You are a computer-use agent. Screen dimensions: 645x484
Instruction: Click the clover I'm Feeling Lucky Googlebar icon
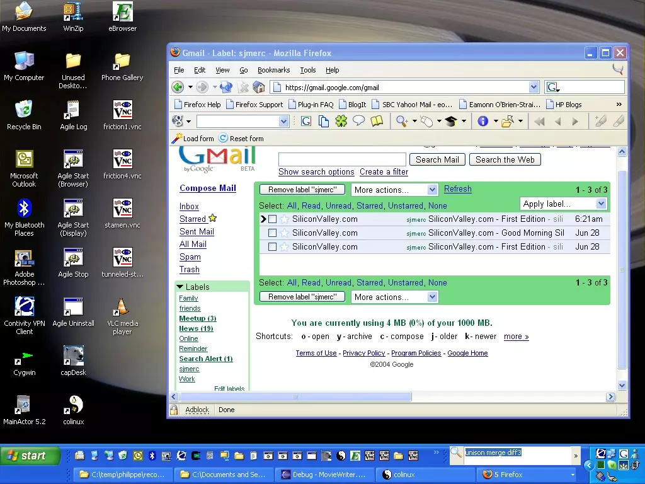(340, 120)
